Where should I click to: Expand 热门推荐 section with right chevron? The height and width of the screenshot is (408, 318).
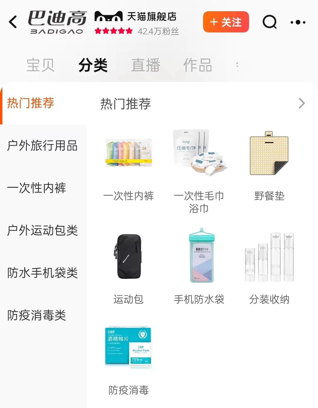click(301, 103)
